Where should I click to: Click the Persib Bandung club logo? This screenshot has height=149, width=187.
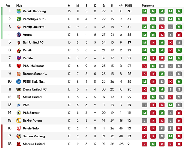click(x=18, y=11)
